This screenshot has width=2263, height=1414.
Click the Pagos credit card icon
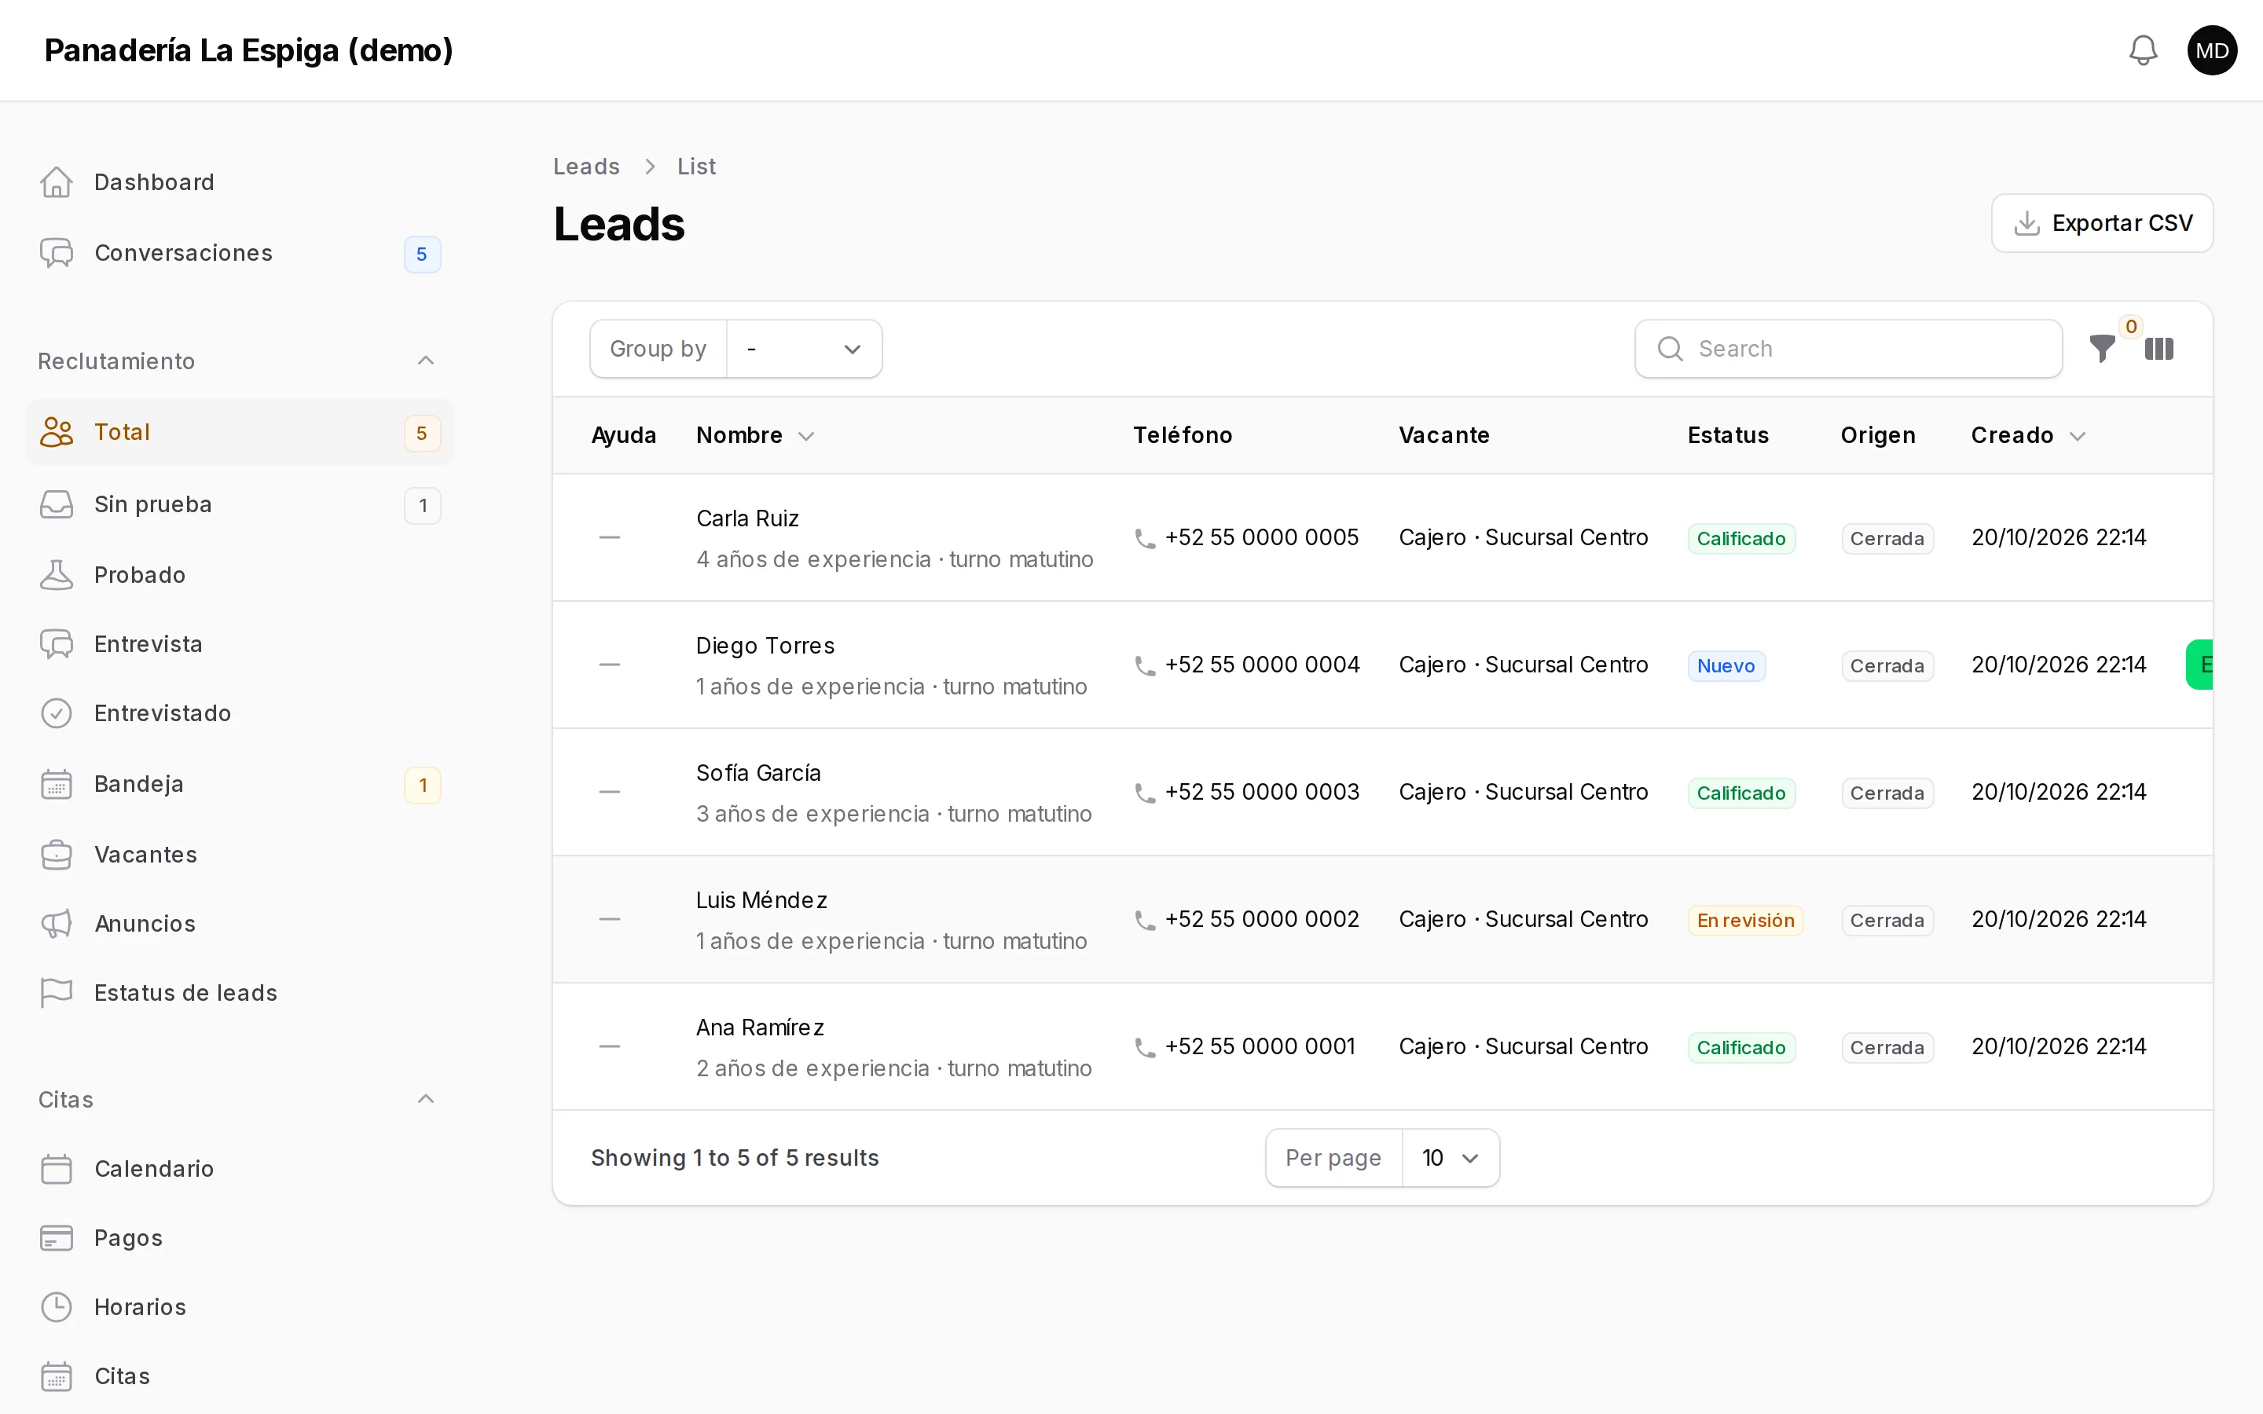[56, 1238]
